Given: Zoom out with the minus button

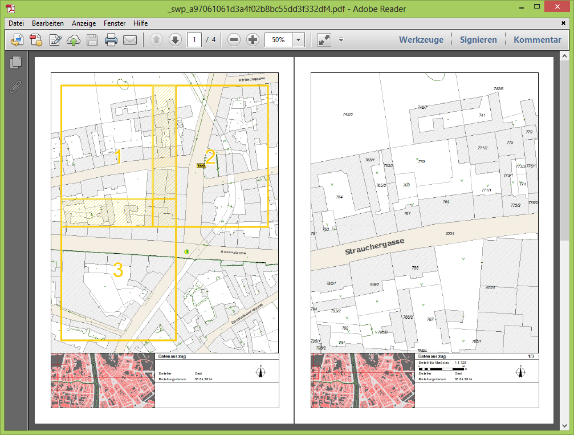Looking at the screenshot, I should 234,40.
